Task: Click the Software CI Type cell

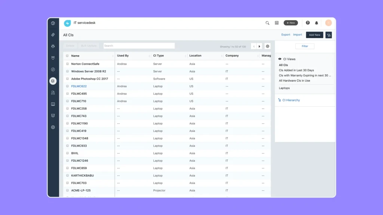Action: 159,79
